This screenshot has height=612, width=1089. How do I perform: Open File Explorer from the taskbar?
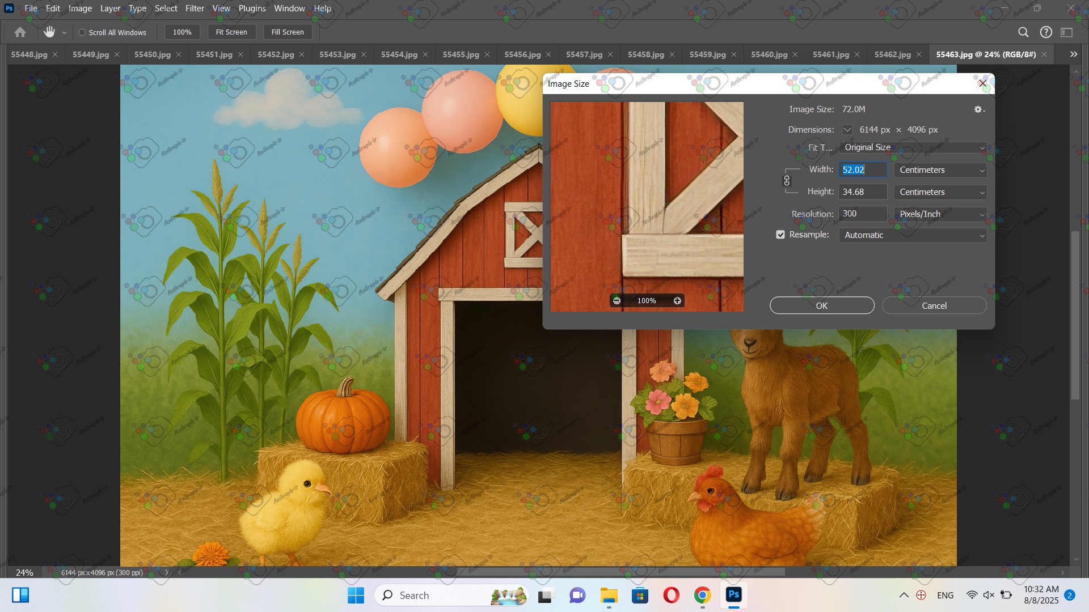point(609,596)
